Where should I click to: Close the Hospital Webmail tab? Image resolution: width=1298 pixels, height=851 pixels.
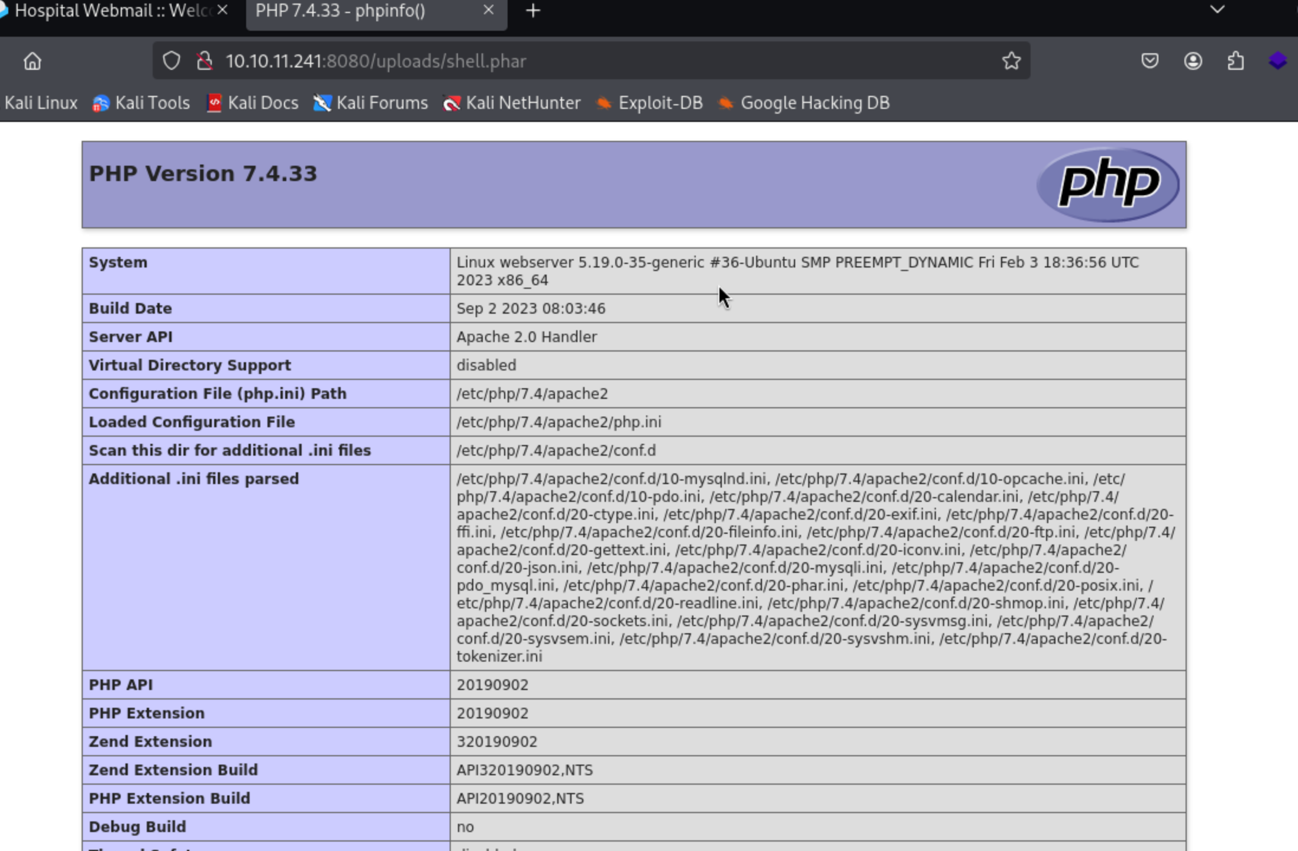point(222,10)
